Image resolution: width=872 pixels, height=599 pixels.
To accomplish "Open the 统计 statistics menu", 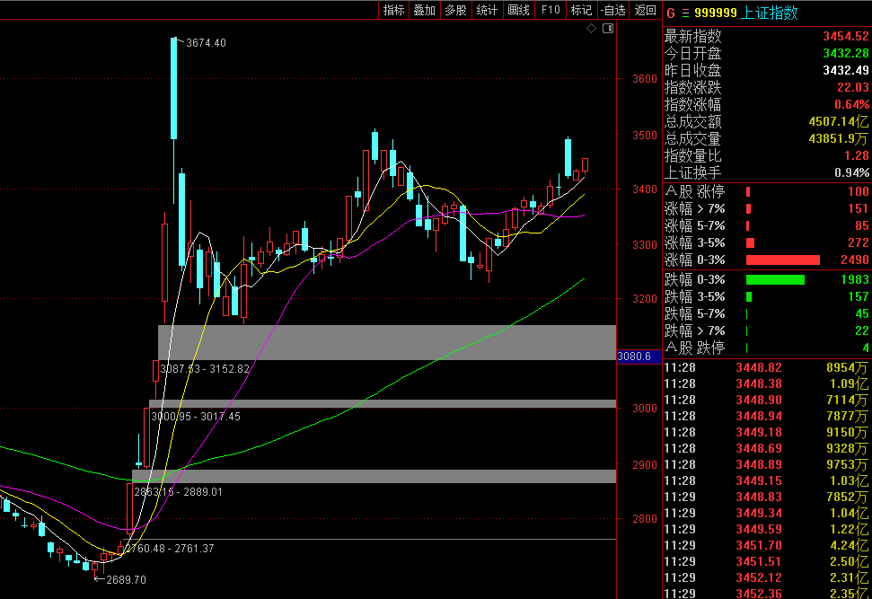I will [487, 10].
